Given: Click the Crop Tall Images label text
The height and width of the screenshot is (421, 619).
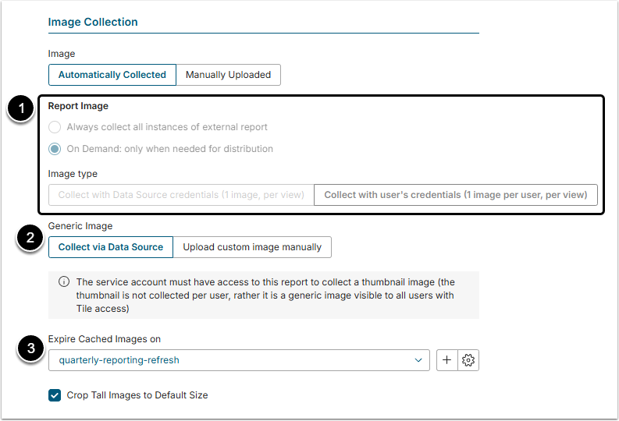Looking at the screenshot, I should pyautogui.click(x=143, y=395).
